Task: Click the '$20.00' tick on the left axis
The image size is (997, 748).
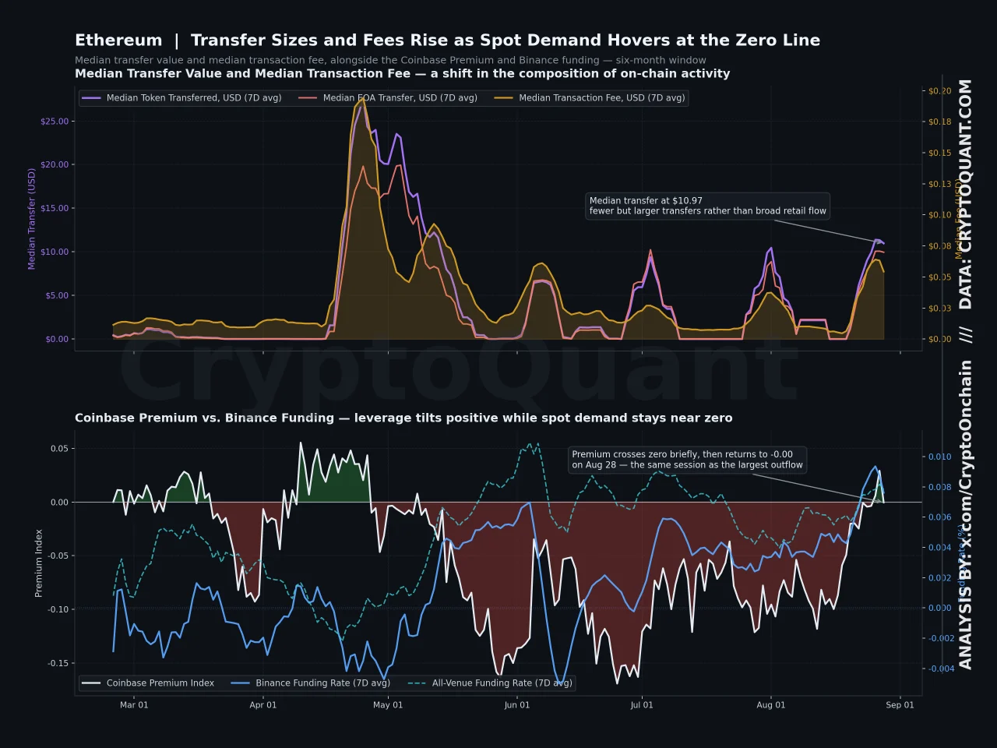Action: [x=54, y=165]
